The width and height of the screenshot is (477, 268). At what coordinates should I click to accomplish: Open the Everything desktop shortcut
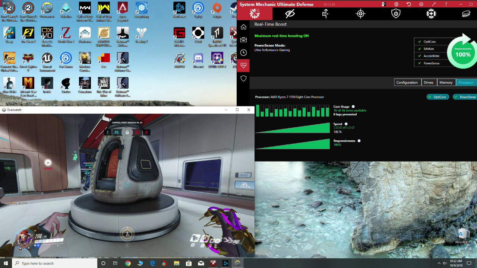(x=142, y=10)
